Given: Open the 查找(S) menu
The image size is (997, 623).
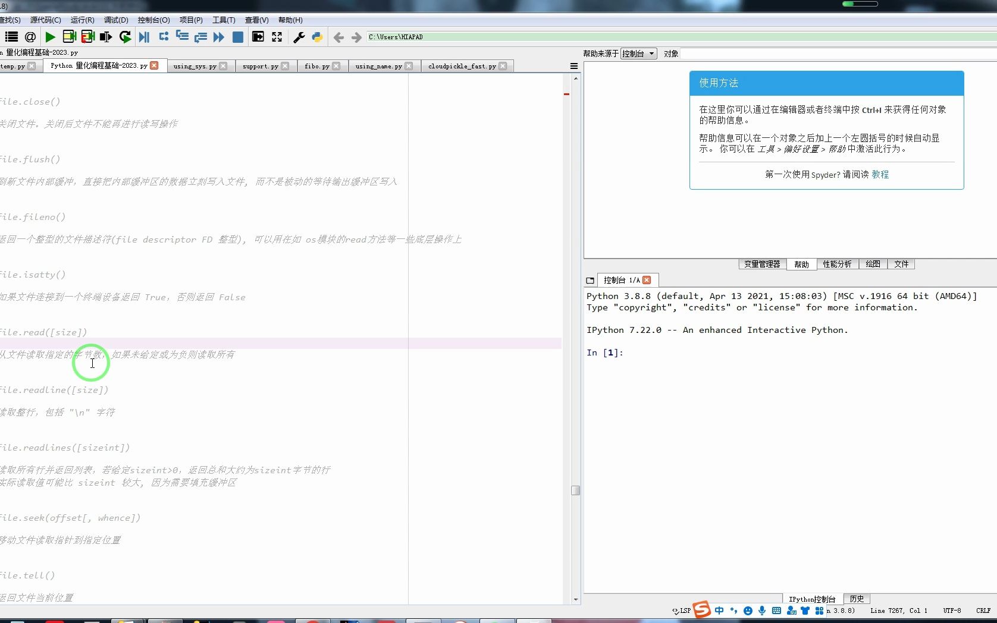Looking at the screenshot, I should pyautogui.click(x=10, y=20).
